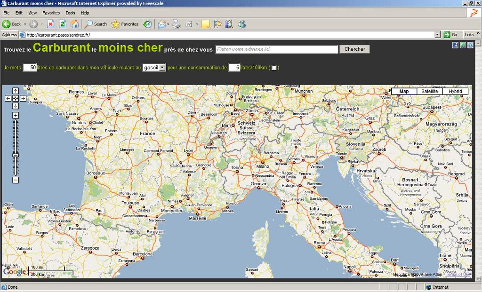Share the site via the Facebook icon
Screen dimensions: 482x292
455,45
